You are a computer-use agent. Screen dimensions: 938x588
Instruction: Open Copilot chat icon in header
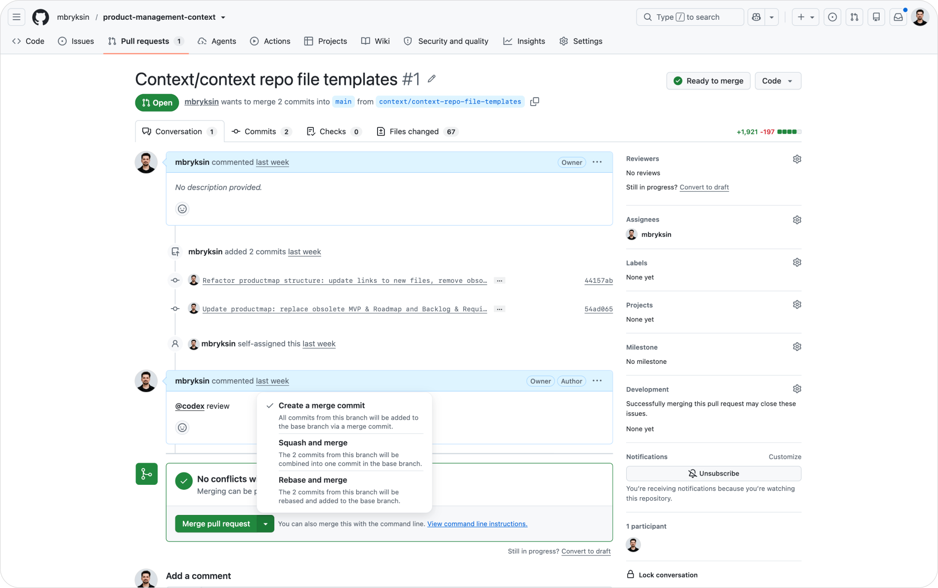click(x=756, y=17)
